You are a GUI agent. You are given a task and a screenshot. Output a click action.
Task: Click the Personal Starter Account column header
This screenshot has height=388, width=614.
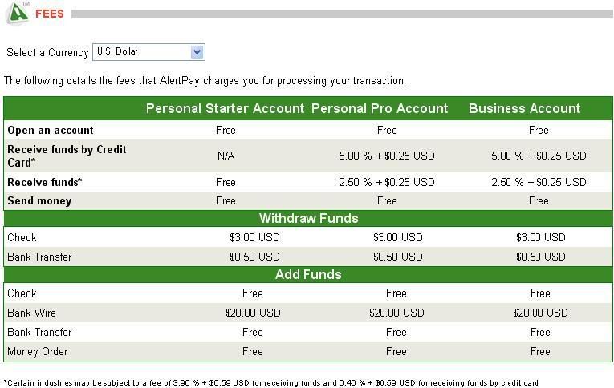coord(225,108)
